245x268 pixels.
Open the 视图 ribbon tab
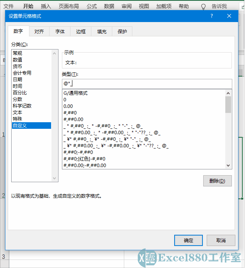(144, 6)
